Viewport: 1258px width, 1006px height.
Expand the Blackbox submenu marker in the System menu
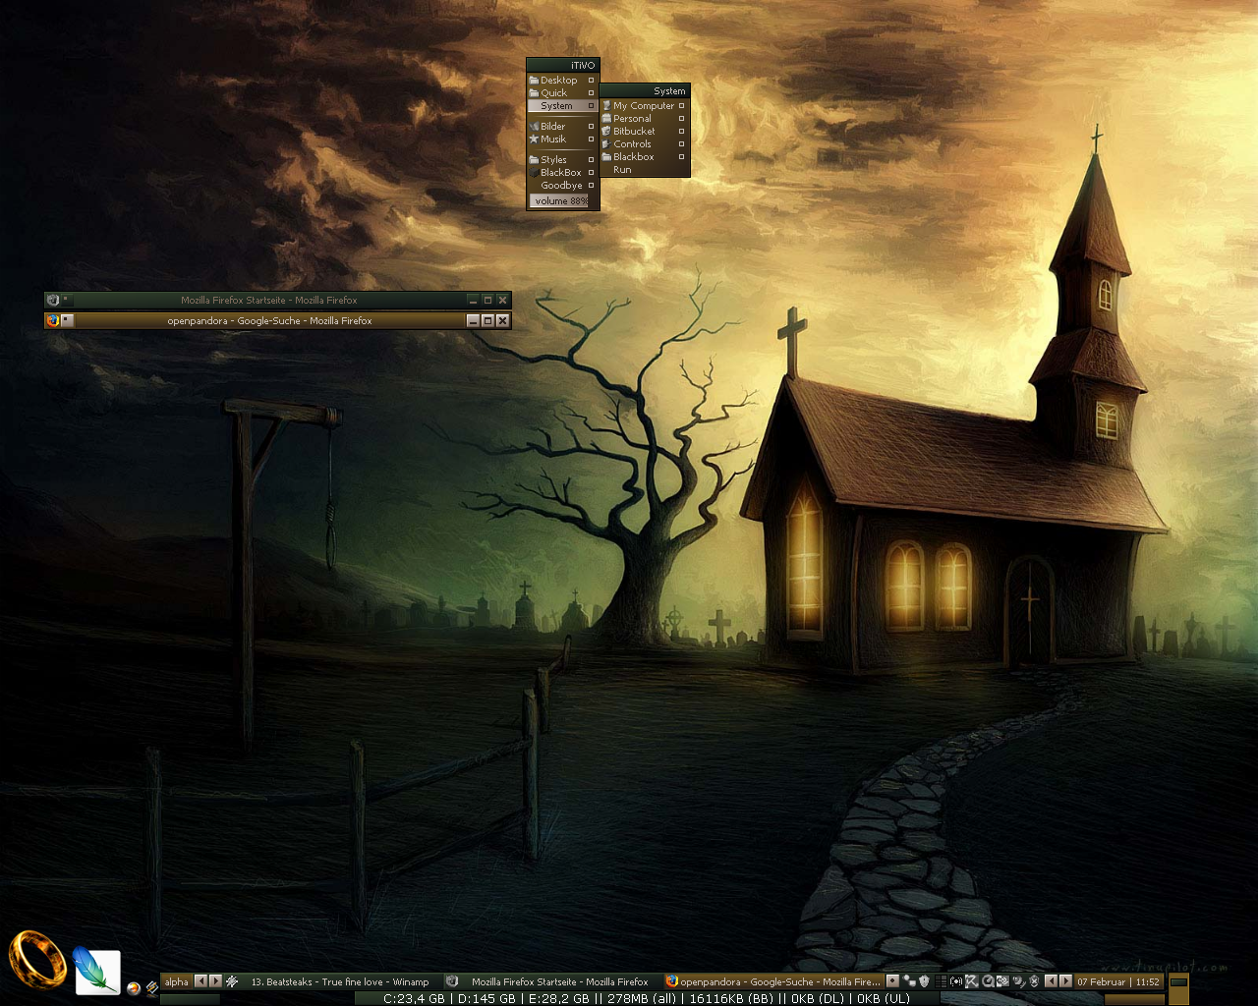pyautogui.click(x=681, y=157)
